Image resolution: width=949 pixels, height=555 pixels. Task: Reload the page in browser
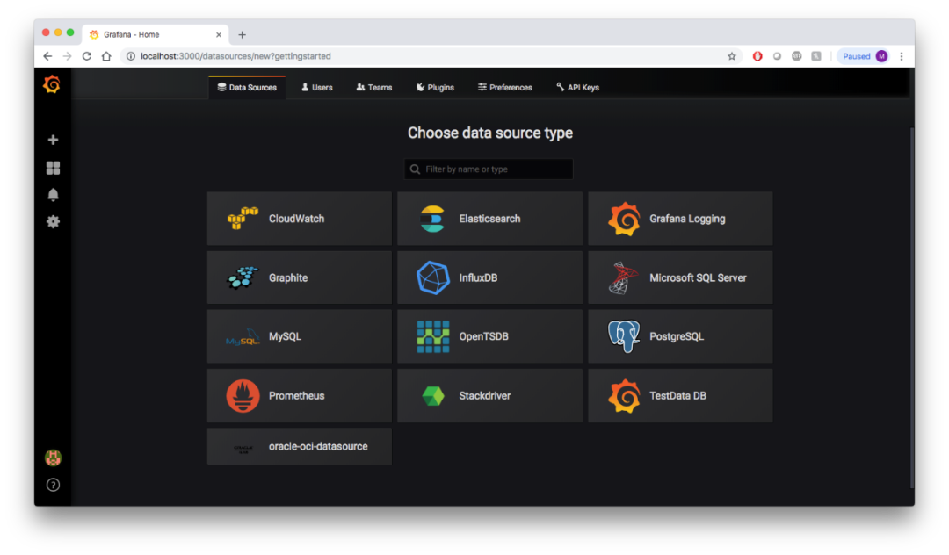[x=86, y=56]
